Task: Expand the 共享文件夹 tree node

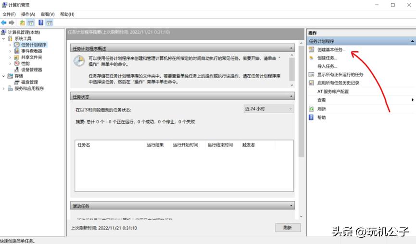Action: 10,57
